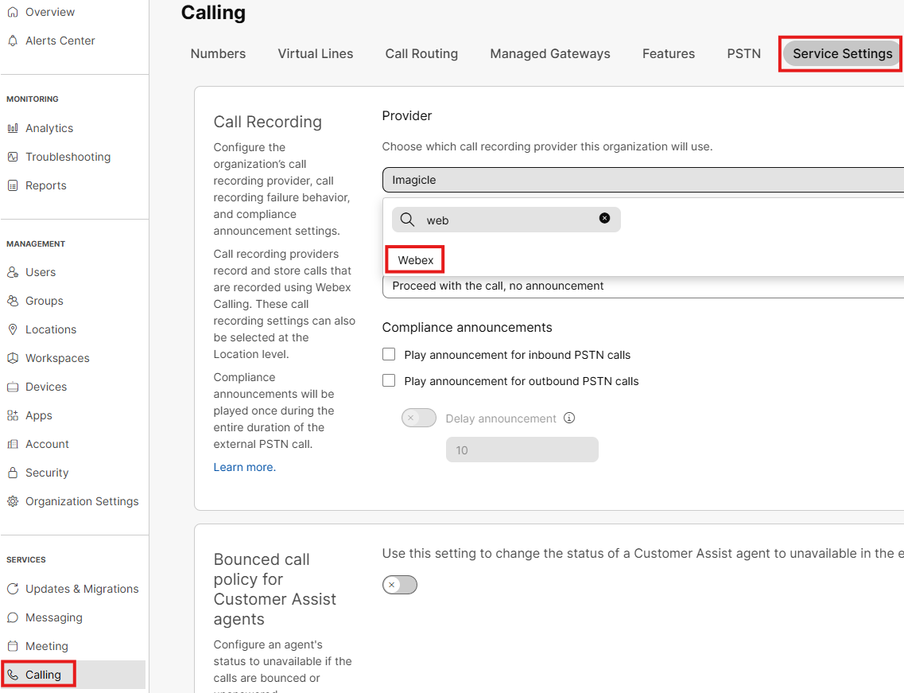Screen dimensions: 904x693
Task: Open the Managed Gateways tab
Action: pyautogui.click(x=549, y=54)
